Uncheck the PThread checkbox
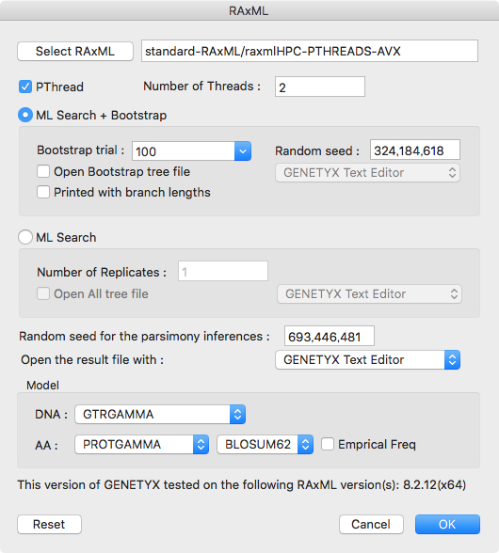 pyautogui.click(x=25, y=87)
